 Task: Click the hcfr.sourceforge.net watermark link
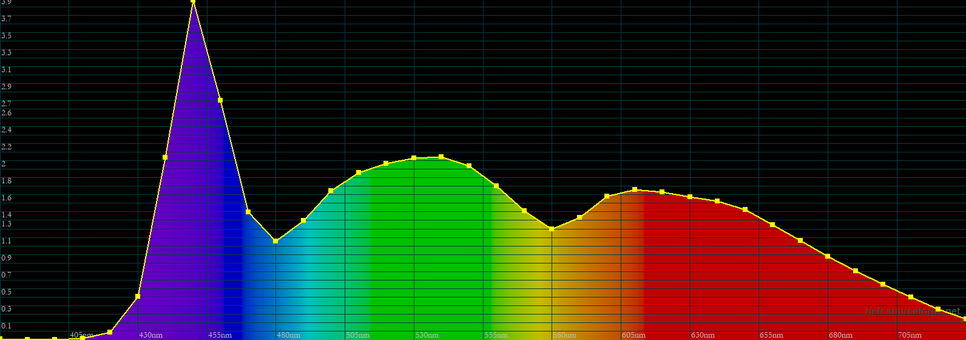click(x=913, y=311)
